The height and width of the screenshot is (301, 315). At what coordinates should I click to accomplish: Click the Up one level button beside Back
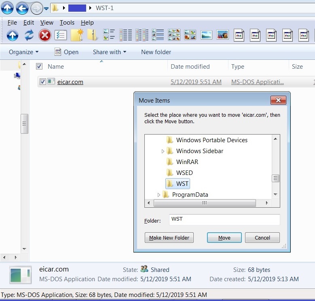coord(7,8)
